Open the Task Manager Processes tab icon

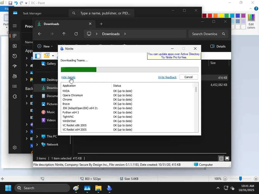(15, 36)
